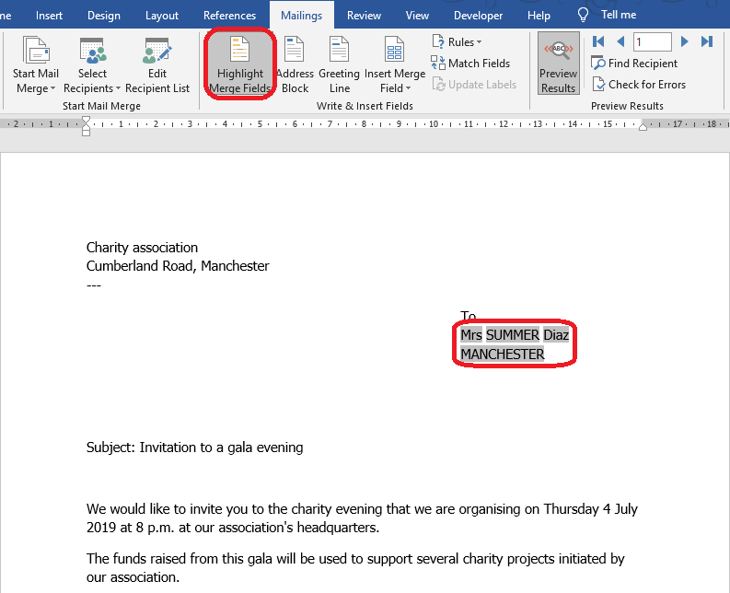Insert a Greeting Line

click(339, 65)
